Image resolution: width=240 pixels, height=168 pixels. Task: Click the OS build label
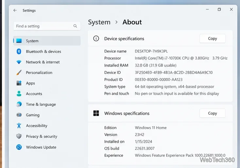[x=112, y=148]
